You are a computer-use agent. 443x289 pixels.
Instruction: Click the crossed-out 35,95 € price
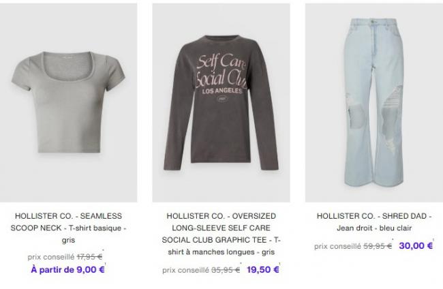click(x=226, y=270)
